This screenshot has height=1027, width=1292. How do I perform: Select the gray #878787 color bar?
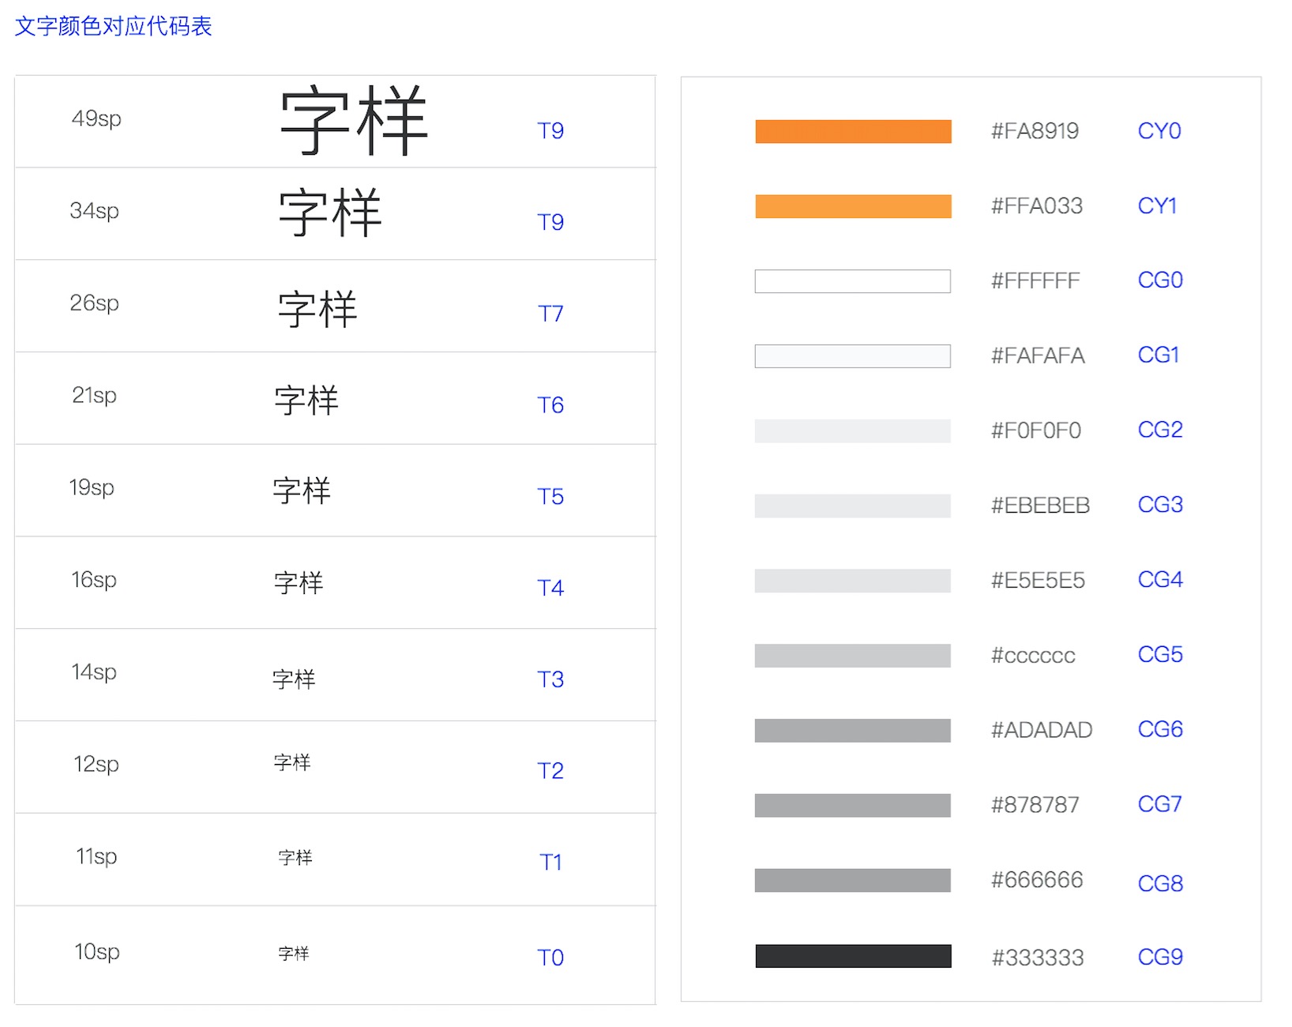pyautogui.click(x=853, y=805)
